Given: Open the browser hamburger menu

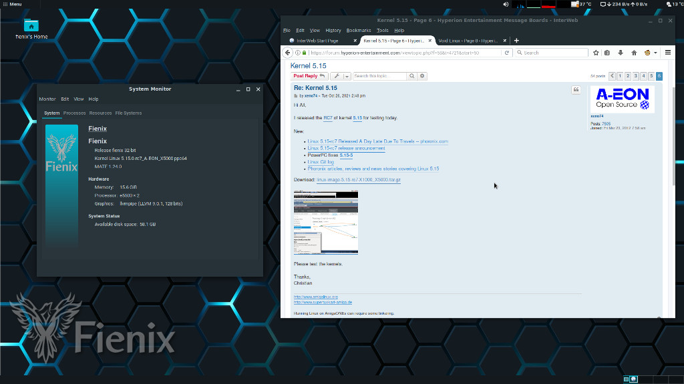Looking at the screenshot, I should (668, 53).
